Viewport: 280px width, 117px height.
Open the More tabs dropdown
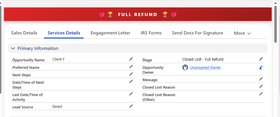[x=242, y=33]
